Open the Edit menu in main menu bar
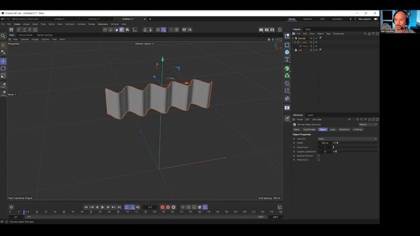 9,24
